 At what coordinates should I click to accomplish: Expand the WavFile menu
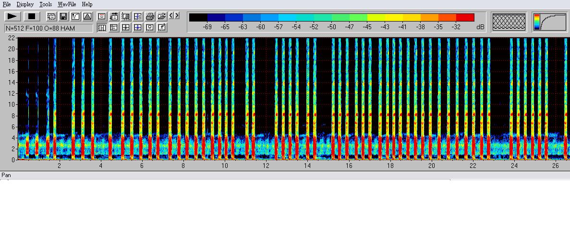point(67,4)
